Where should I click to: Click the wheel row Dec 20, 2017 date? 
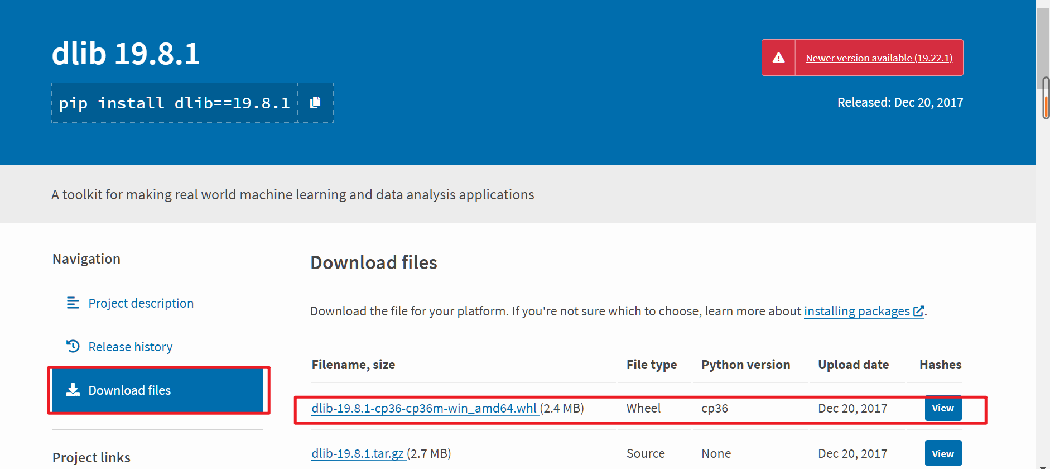852,408
